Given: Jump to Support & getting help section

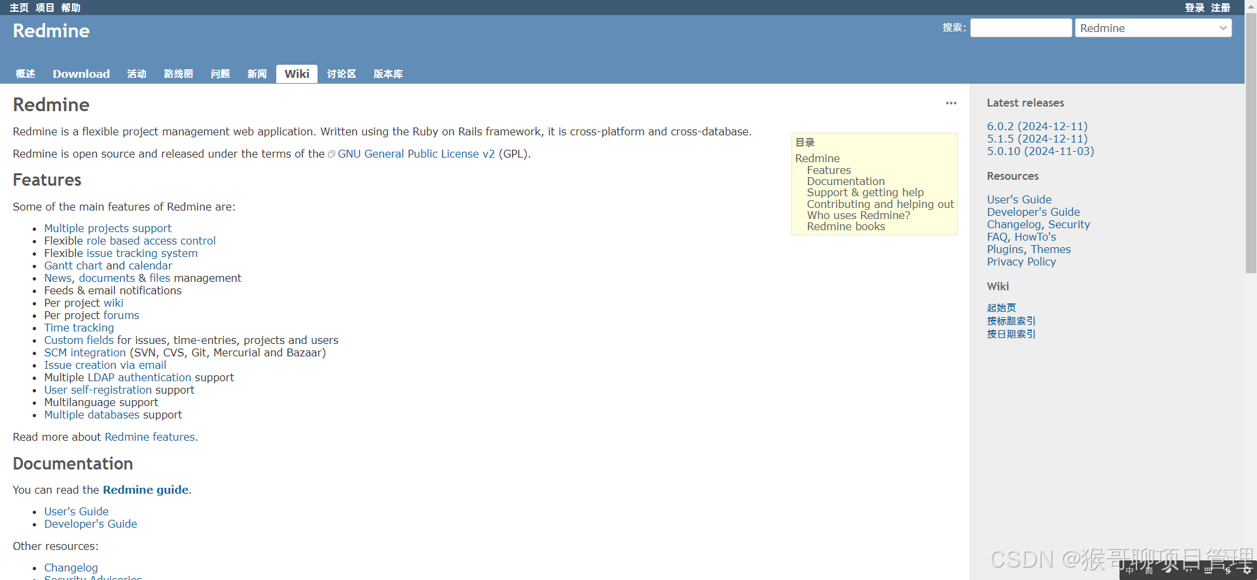Looking at the screenshot, I should [865, 192].
